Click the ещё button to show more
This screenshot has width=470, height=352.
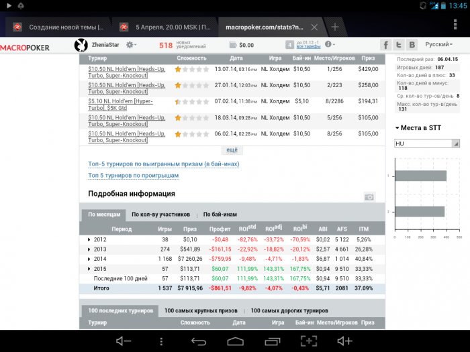click(232, 150)
